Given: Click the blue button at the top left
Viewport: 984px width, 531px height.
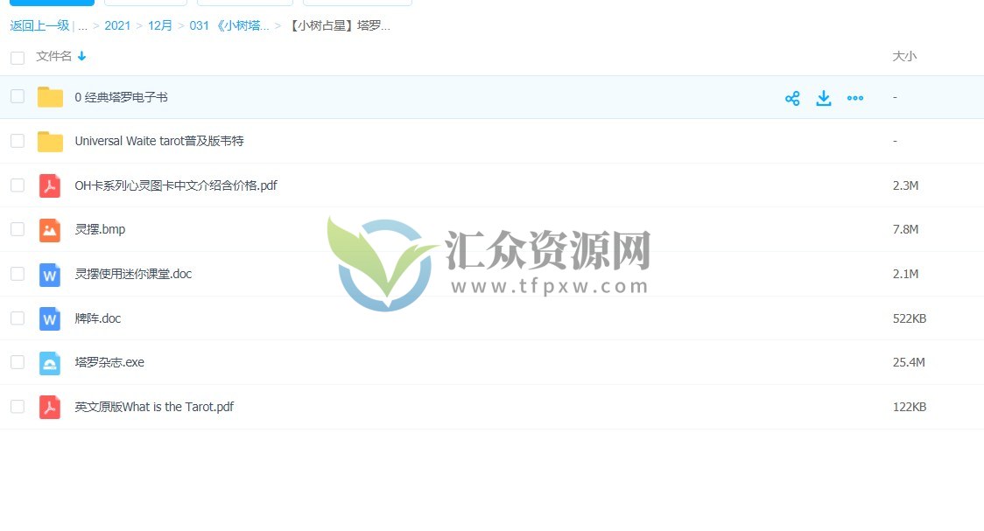Looking at the screenshot, I should [x=49, y=3].
